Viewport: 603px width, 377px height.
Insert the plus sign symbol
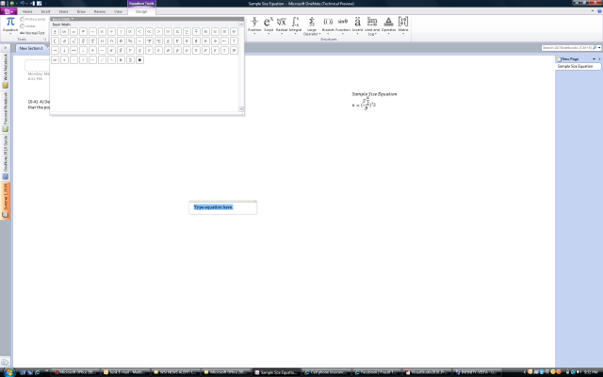tap(92, 50)
